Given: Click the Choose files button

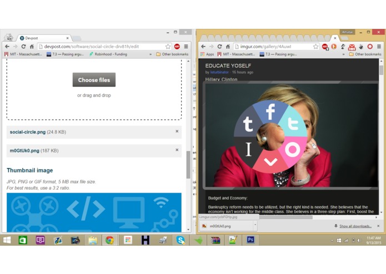Looking at the screenshot, I should tap(94, 80).
